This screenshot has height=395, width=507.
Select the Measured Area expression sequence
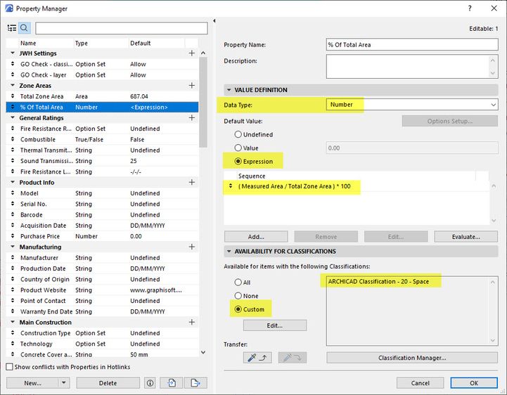294,186
